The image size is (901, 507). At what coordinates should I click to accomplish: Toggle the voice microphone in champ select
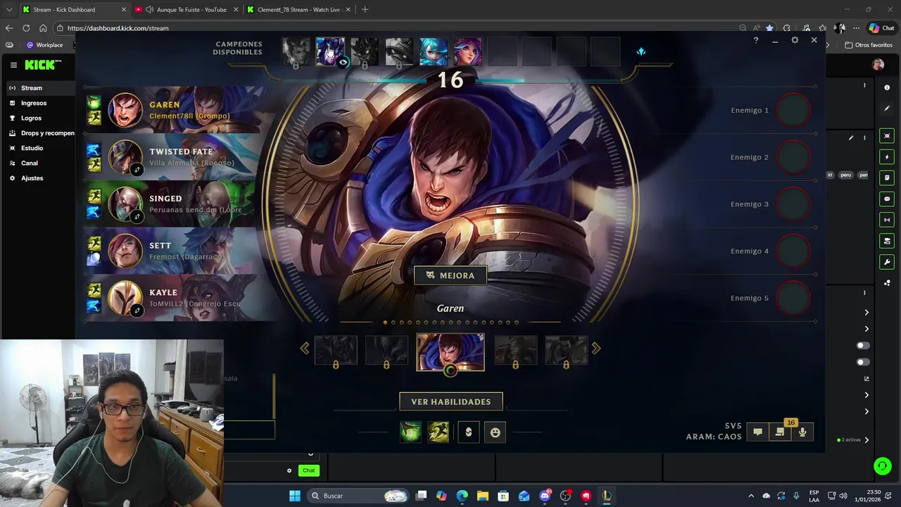(802, 432)
